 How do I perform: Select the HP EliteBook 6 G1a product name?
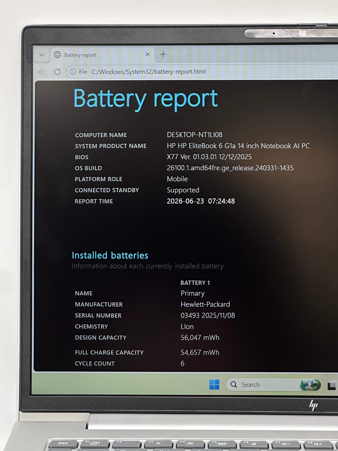click(238, 146)
